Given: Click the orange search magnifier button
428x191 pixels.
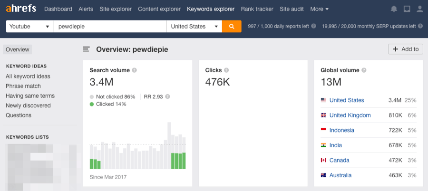Looking at the screenshot, I should [232, 27].
